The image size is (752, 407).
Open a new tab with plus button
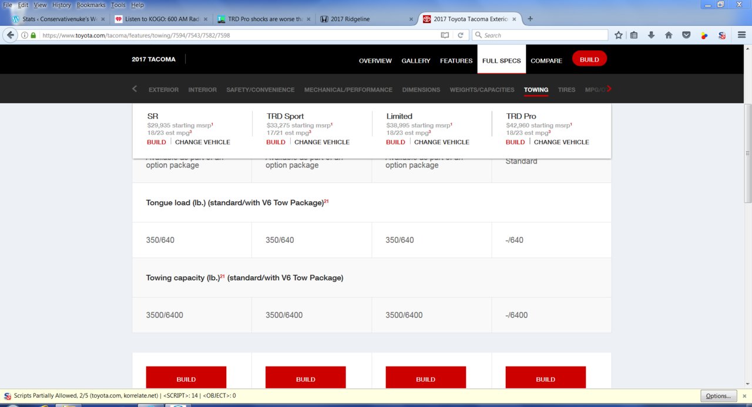pyautogui.click(x=531, y=19)
